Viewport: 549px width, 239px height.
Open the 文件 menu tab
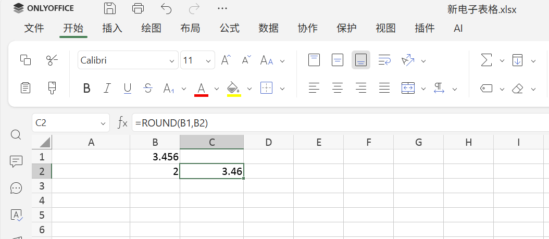[x=34, y=28]
